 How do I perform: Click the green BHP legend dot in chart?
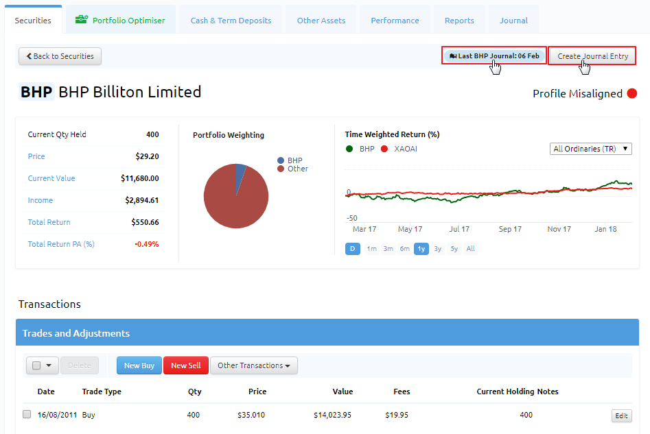(x=349, y=149)
